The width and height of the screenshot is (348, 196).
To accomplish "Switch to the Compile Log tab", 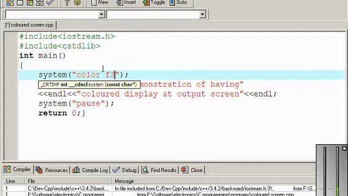I will (90, 170).
